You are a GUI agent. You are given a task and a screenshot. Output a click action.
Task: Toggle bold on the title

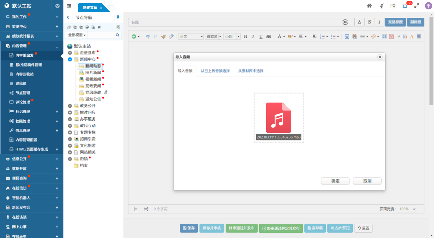coord(370,22)
